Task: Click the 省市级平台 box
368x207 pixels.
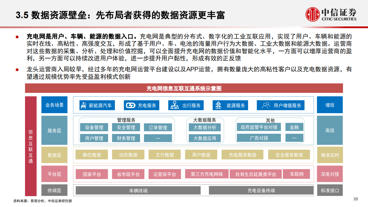Action: point(128,174)
